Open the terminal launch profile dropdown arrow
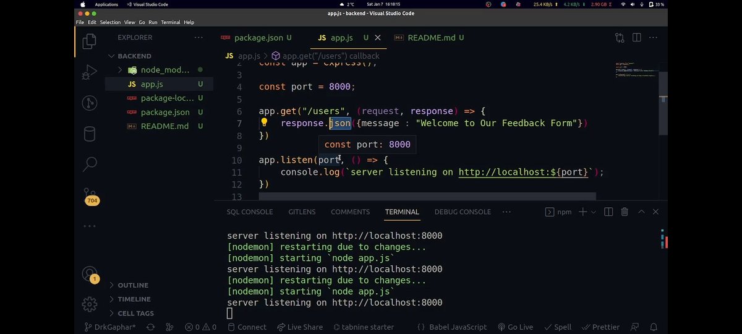742x334 pixels. 594,212
